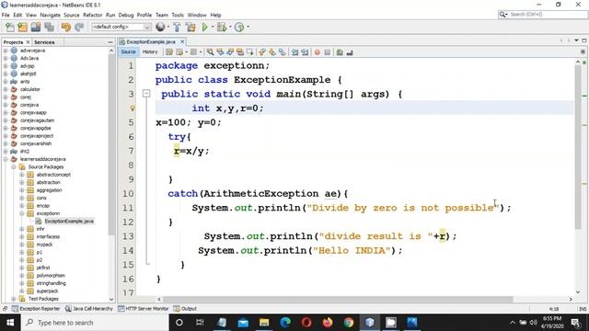Click the Uncomment icon in editor toolbar
The height and width of the screenshot is (331, 589).
tap(350, 52)
